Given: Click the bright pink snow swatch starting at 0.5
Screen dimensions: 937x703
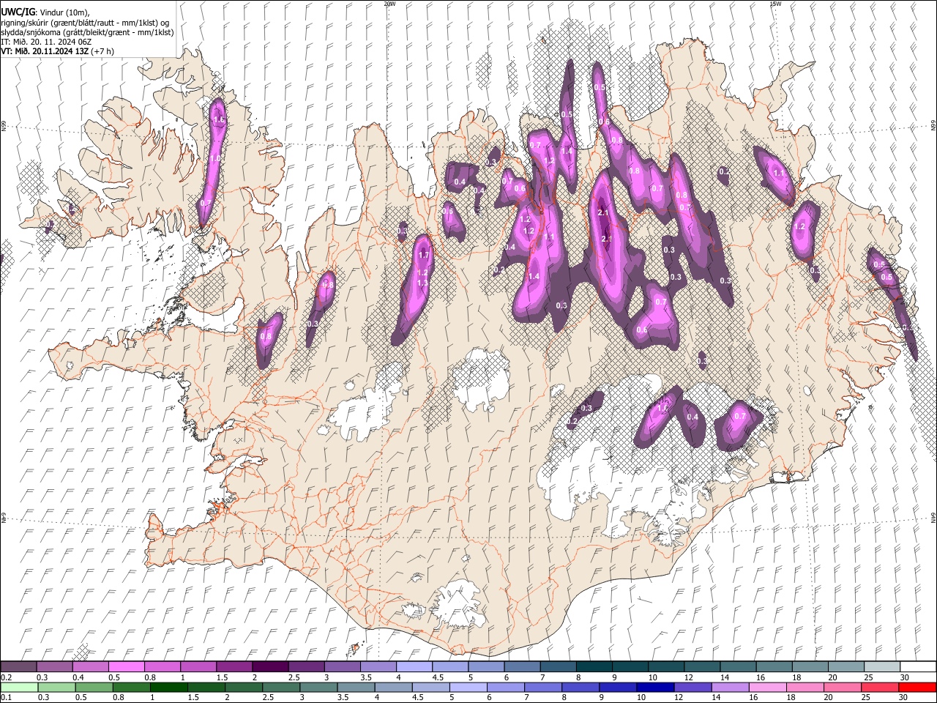Looking at the screenshot, I should pyautogui.click(x=127, y=666).
